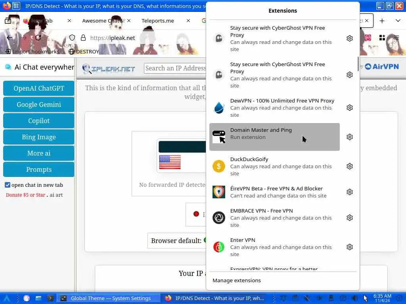Viewport: 406px width, 304px height.
Task: Click the IPLEAK.NET logo
Action: (x=109, y=68)
